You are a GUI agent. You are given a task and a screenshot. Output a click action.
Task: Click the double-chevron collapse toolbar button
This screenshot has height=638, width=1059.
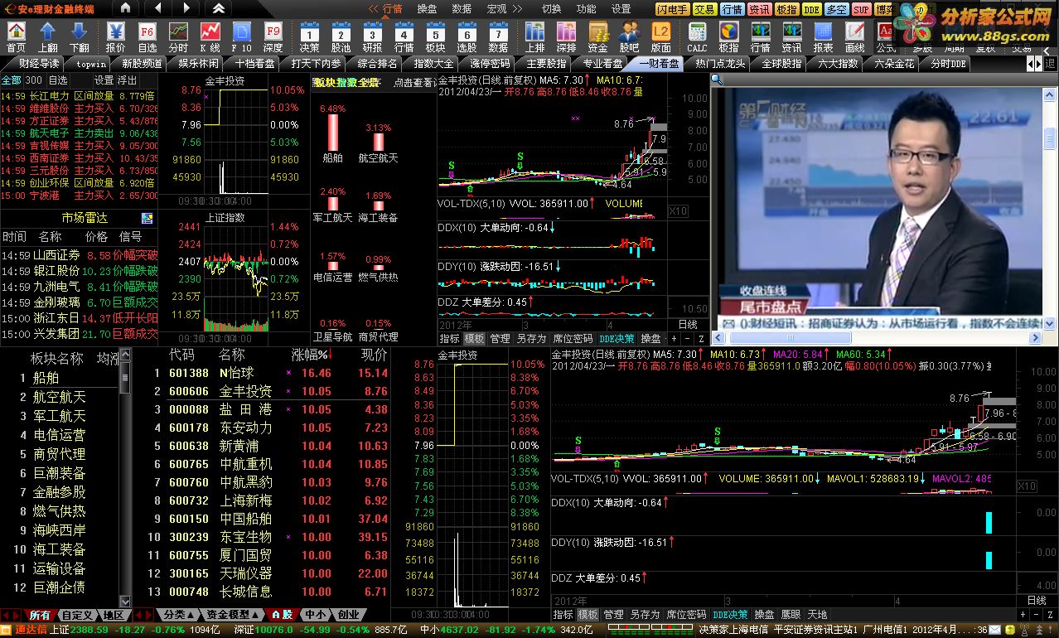point(219,8)
